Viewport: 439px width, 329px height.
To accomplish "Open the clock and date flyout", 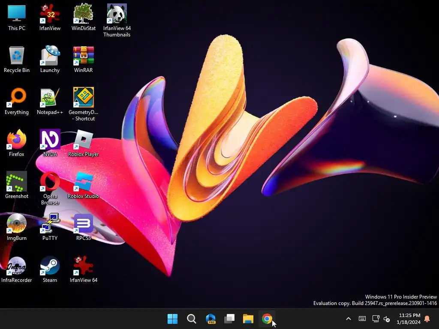I will point(409,319).
